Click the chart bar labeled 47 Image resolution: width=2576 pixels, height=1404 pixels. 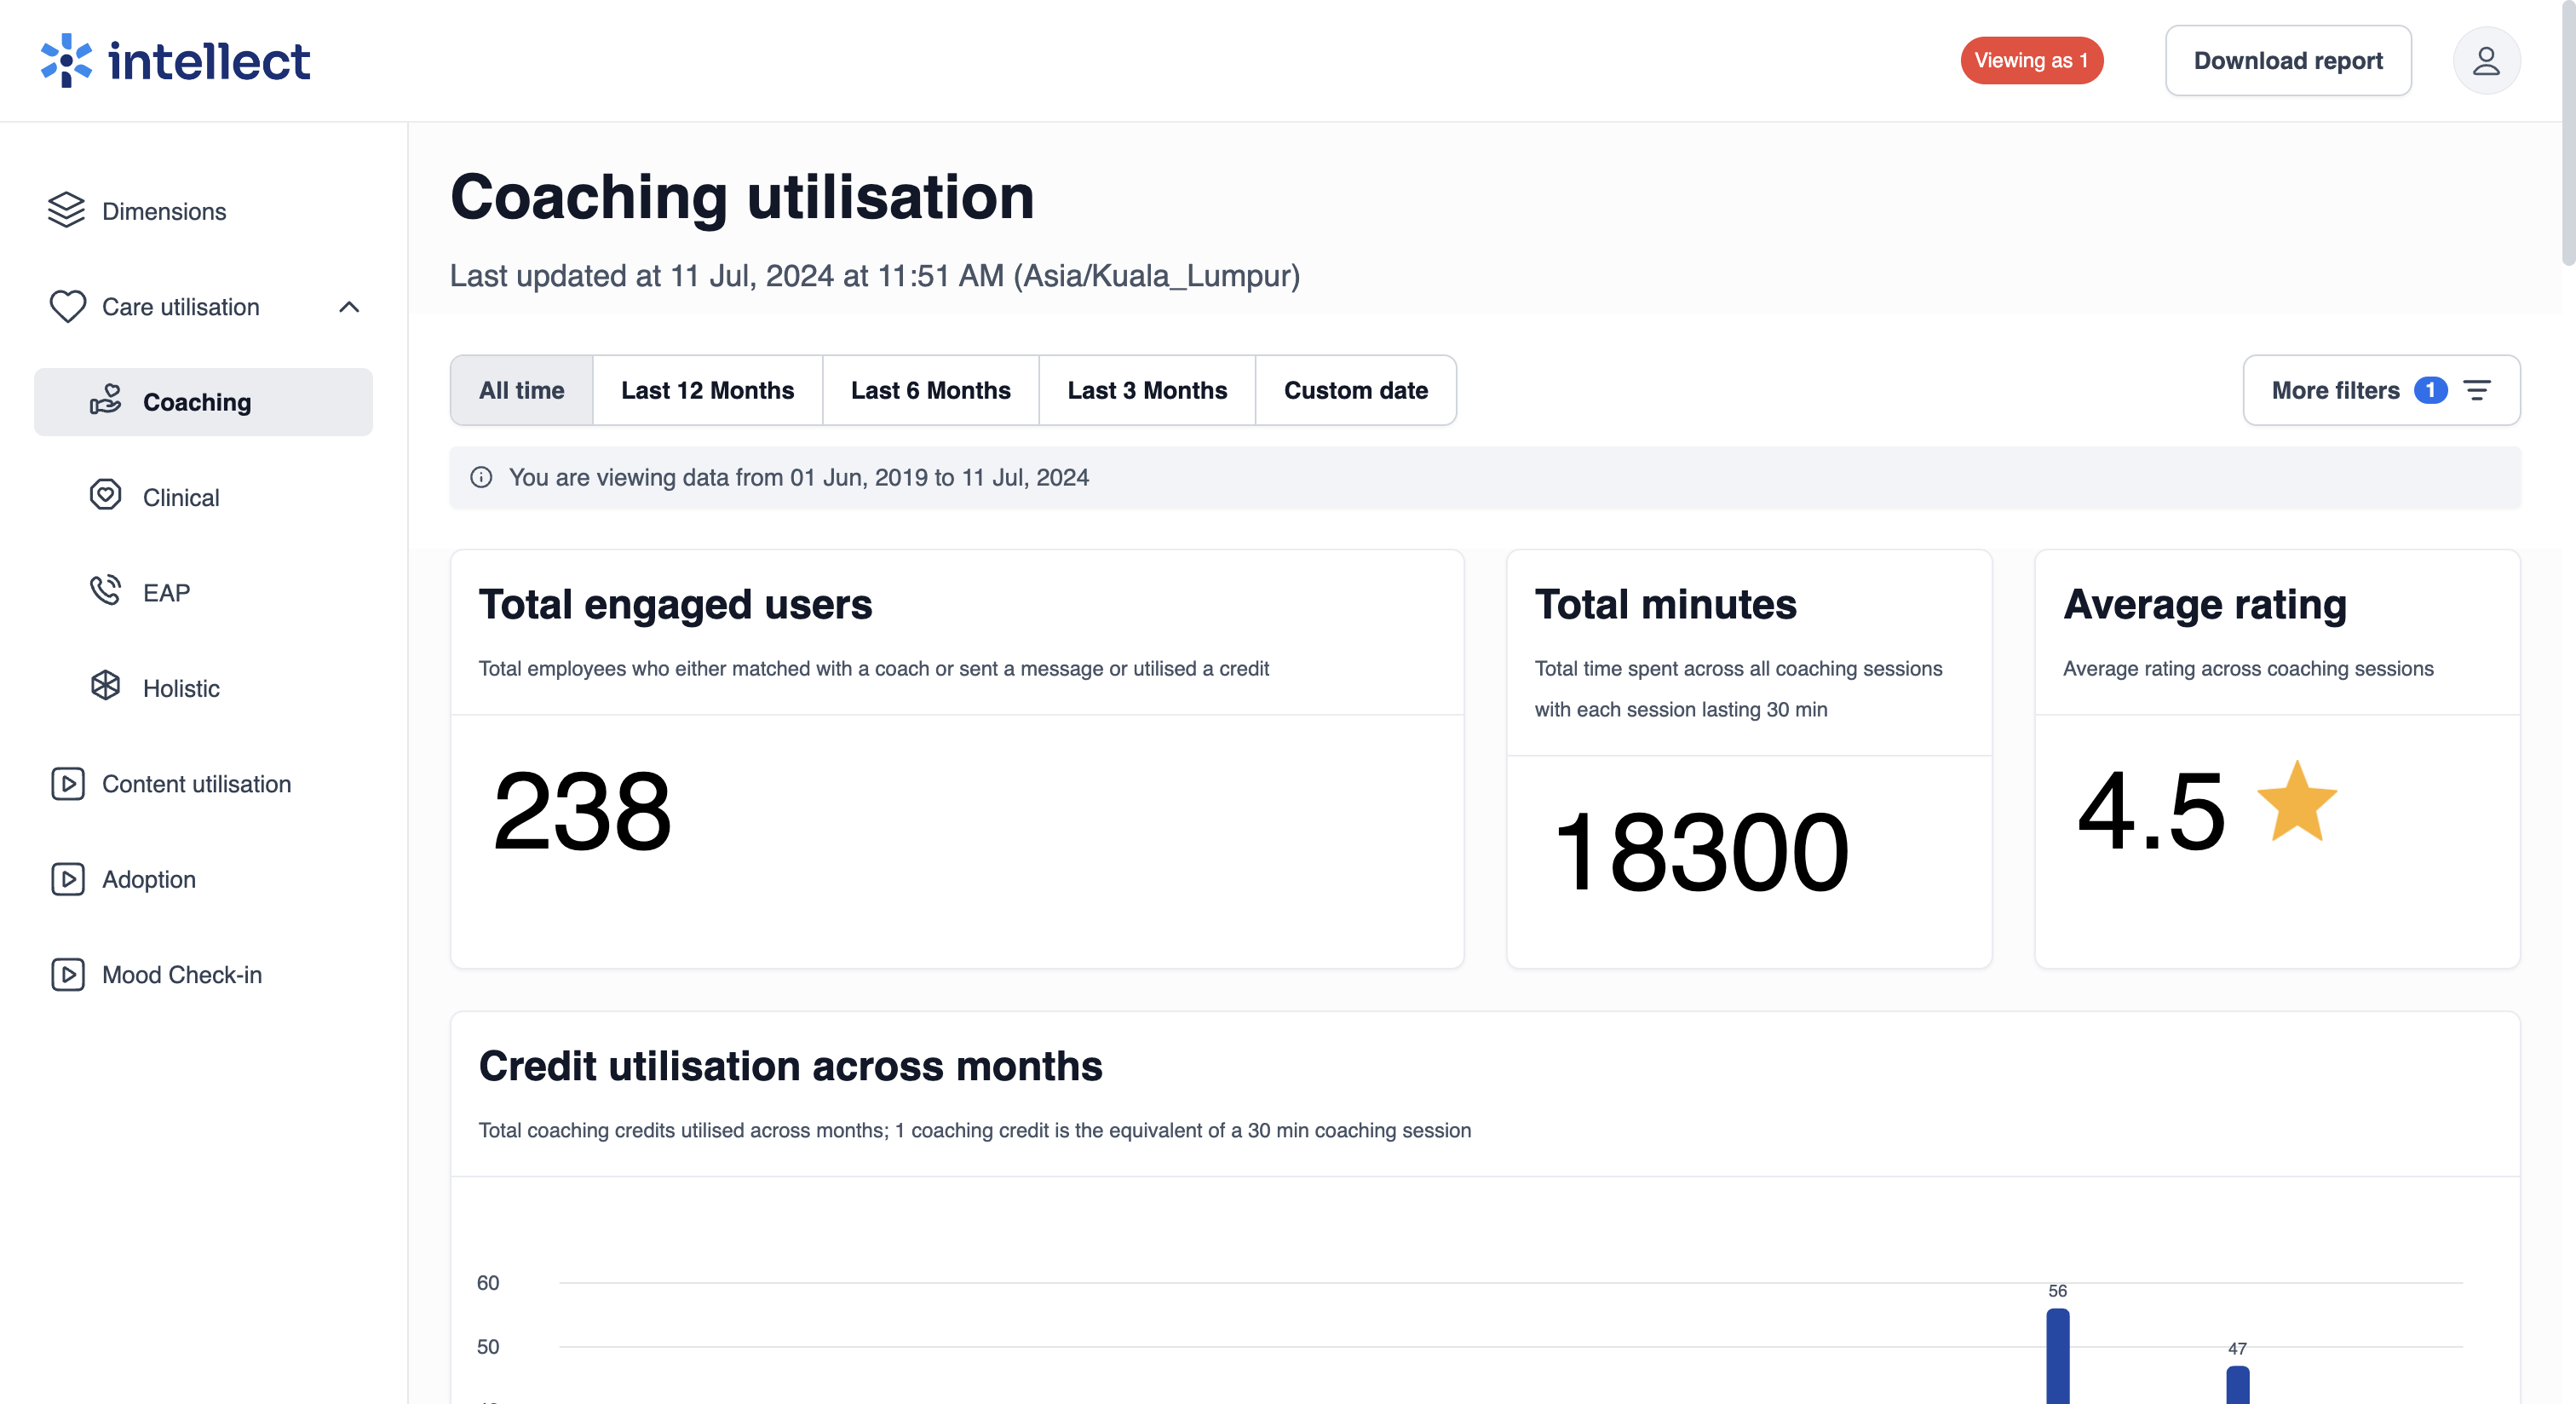pyautogui.click(x=2237, y=1384)
